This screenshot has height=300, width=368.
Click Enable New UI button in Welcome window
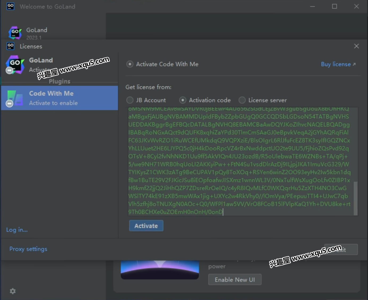tap(235, 279)
